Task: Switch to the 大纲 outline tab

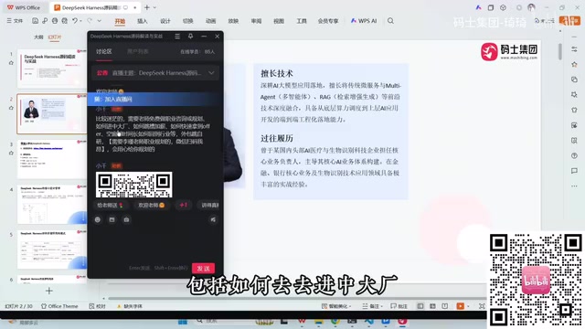Action: pyautogui.click(x=38, y=37)
